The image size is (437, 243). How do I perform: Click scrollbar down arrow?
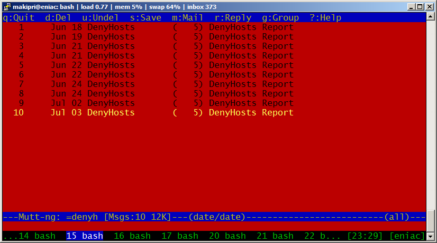(x=430, y=237)
